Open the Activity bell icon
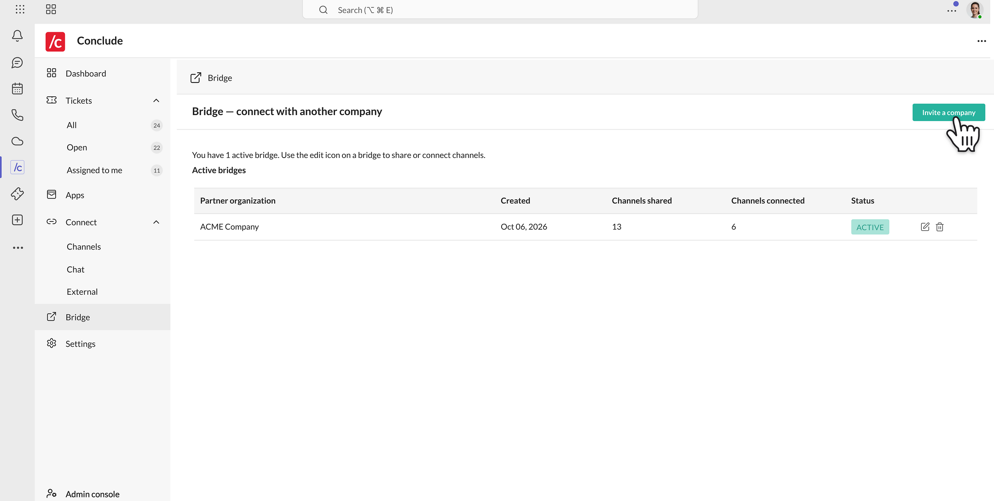Screen dimensions: 994x501 (x=17, y=36)
